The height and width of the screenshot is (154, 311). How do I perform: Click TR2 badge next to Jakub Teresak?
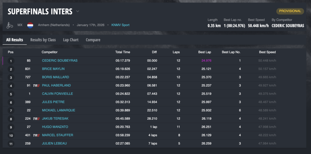(x=36, y=119)
